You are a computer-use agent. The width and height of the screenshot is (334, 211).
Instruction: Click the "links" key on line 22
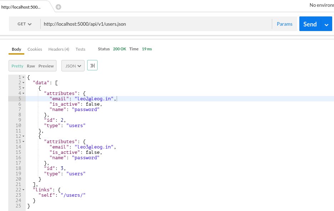coord(43,190)
